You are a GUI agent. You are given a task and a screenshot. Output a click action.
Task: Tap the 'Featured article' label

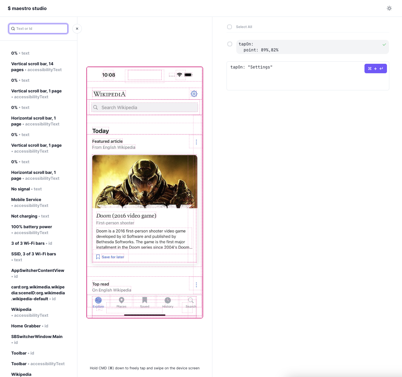[x=107, y=141]
